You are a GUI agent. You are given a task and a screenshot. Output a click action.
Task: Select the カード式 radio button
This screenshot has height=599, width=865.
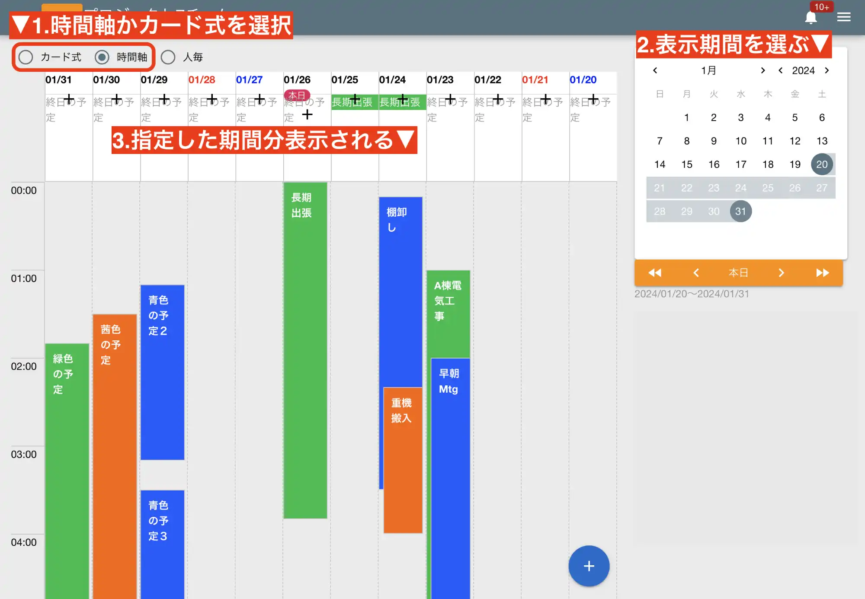coord(26,57)
